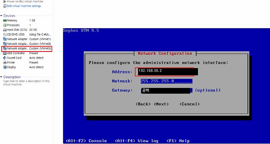
Task: Select the Processors label in Devices list
Action: [x=13, y=25]
